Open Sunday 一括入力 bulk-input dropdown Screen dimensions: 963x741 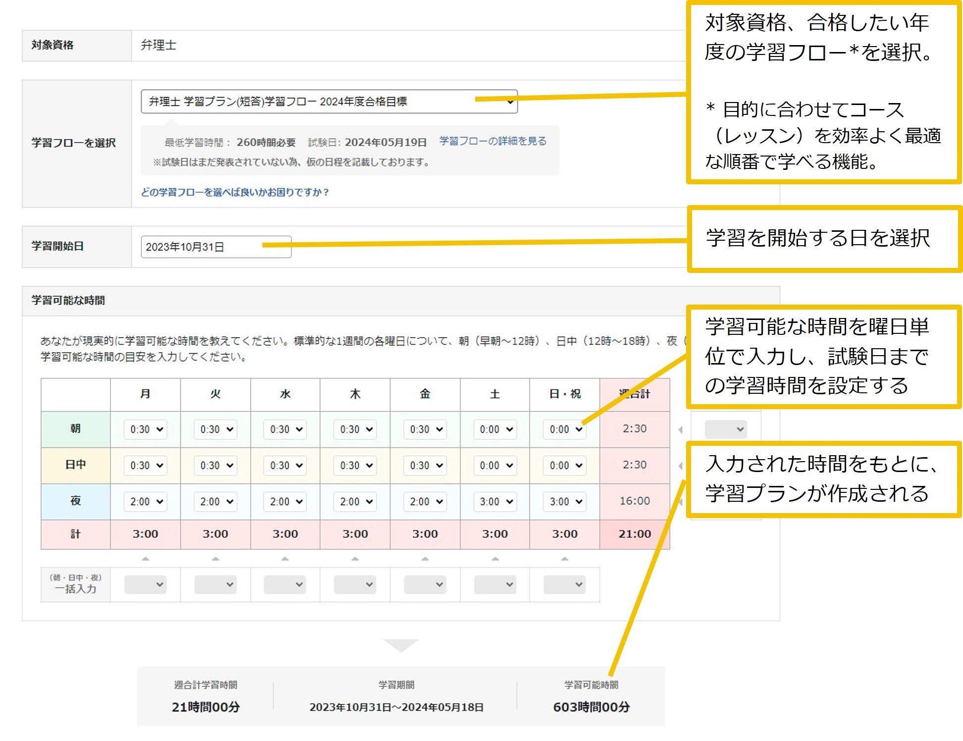coord(565,584)
